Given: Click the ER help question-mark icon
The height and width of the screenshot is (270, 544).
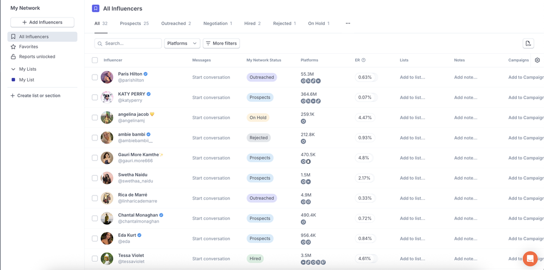Looking at the screenshot, I should [x=363, y=60].
